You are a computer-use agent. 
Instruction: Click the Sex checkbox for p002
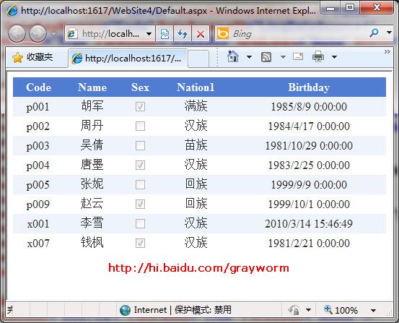pyautogui.click(x=140, y=126)
